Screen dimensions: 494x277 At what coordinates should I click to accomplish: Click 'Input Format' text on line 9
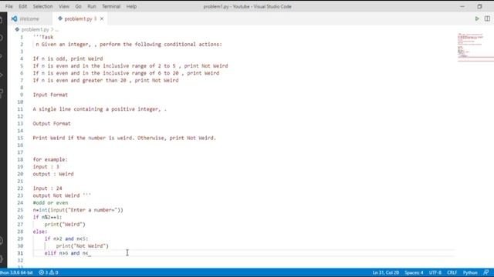click(50, 95)
